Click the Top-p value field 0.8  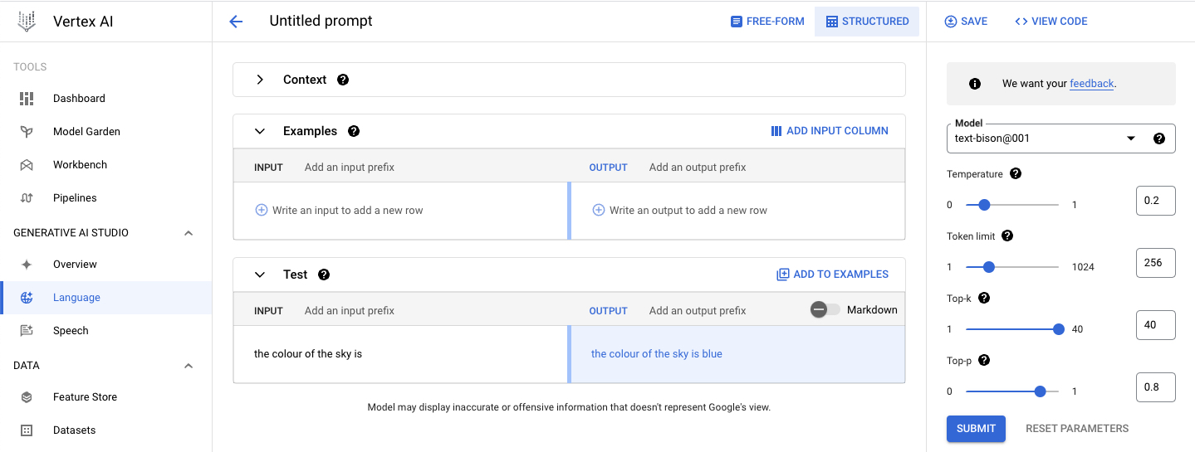click(1155, 387)
